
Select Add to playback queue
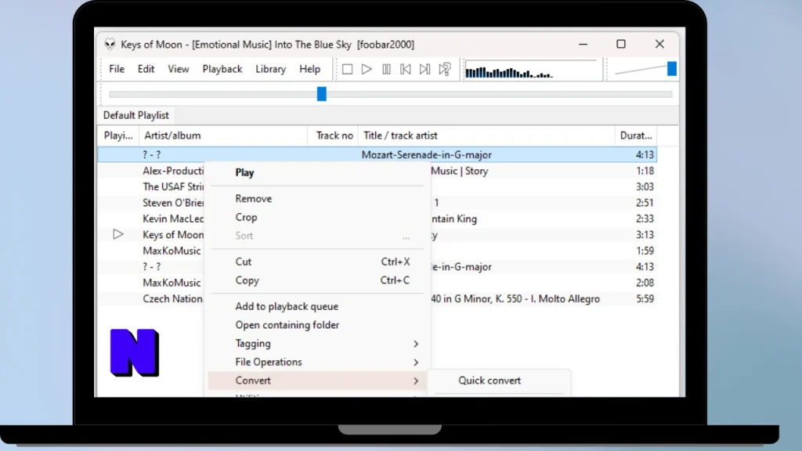[x=317, y=306]
